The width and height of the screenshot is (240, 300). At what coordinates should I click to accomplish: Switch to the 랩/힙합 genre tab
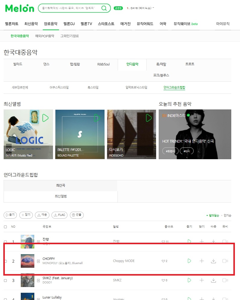[75, 64]
